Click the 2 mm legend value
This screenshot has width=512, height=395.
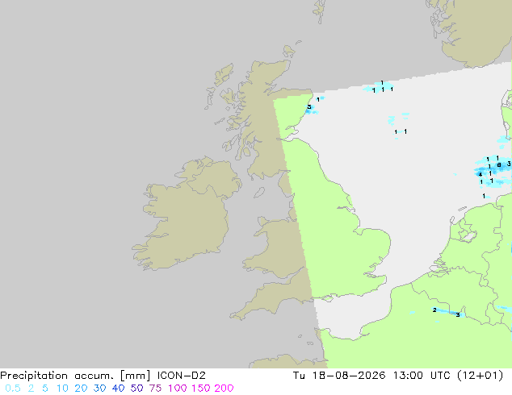[x=31, y=389]
